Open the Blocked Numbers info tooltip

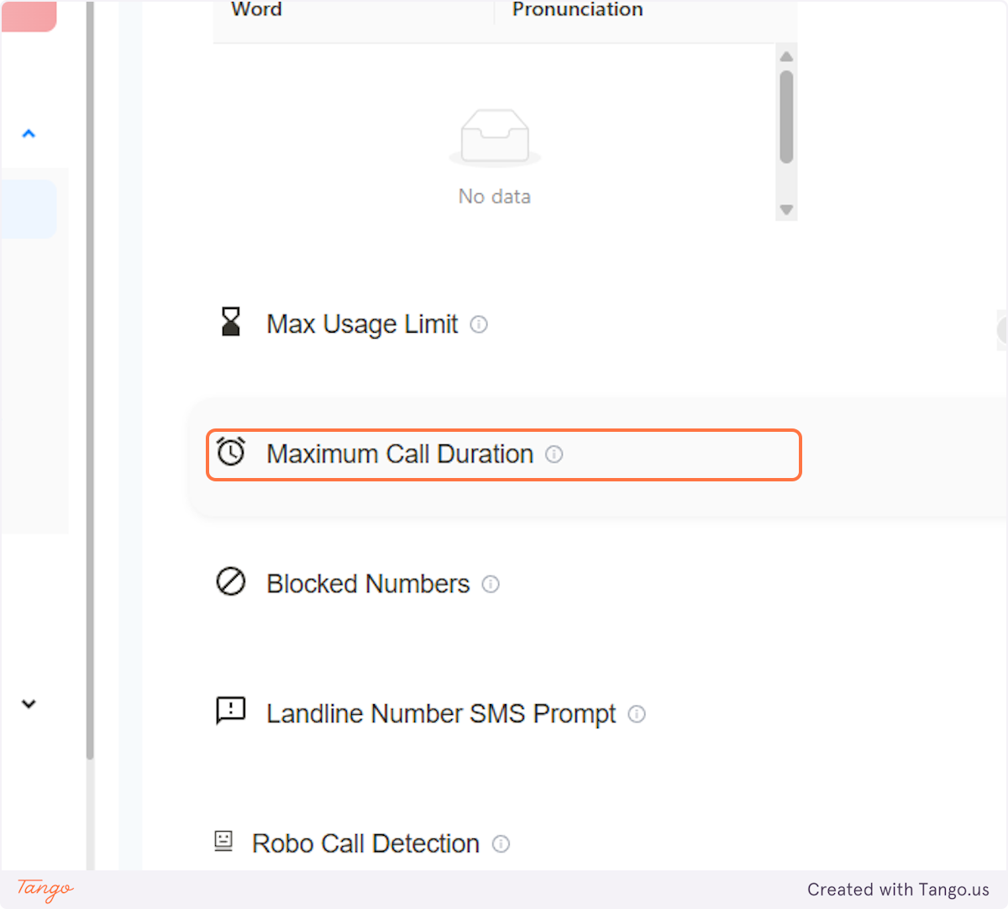491,585
